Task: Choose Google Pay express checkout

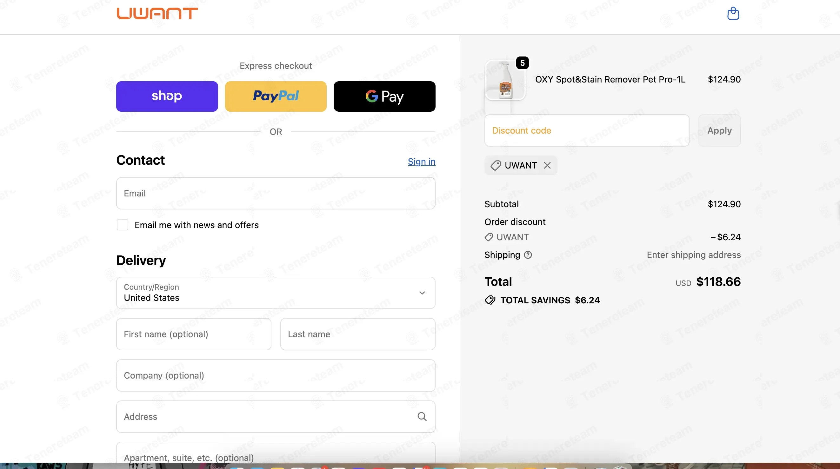Action: pyautogui.click(x=384, y=96)
